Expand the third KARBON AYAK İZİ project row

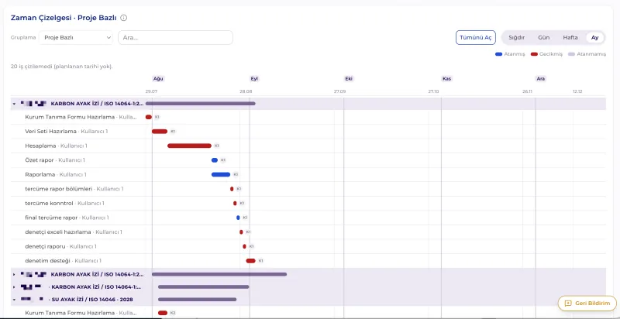point(14,287)
